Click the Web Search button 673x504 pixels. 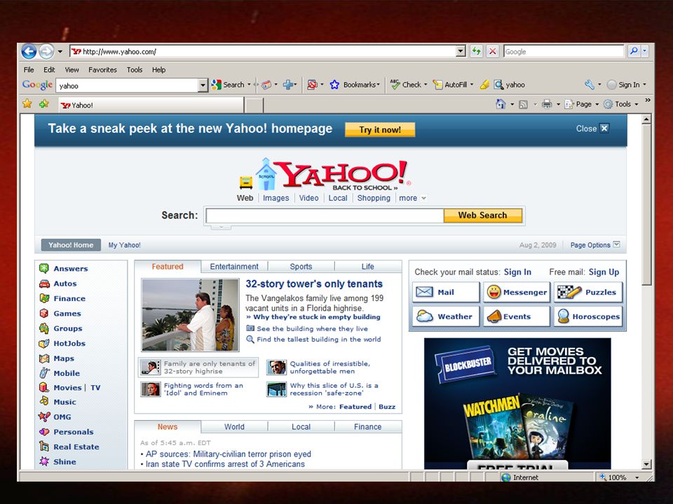[x=483, y=215]
